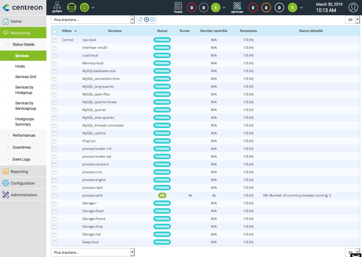
Task: Check the box for cpu-local service
Action: pyautogui.click(x=54, y=40)
